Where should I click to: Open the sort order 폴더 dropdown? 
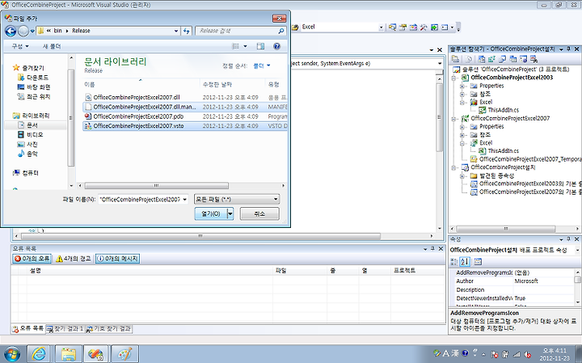point(262,65)
